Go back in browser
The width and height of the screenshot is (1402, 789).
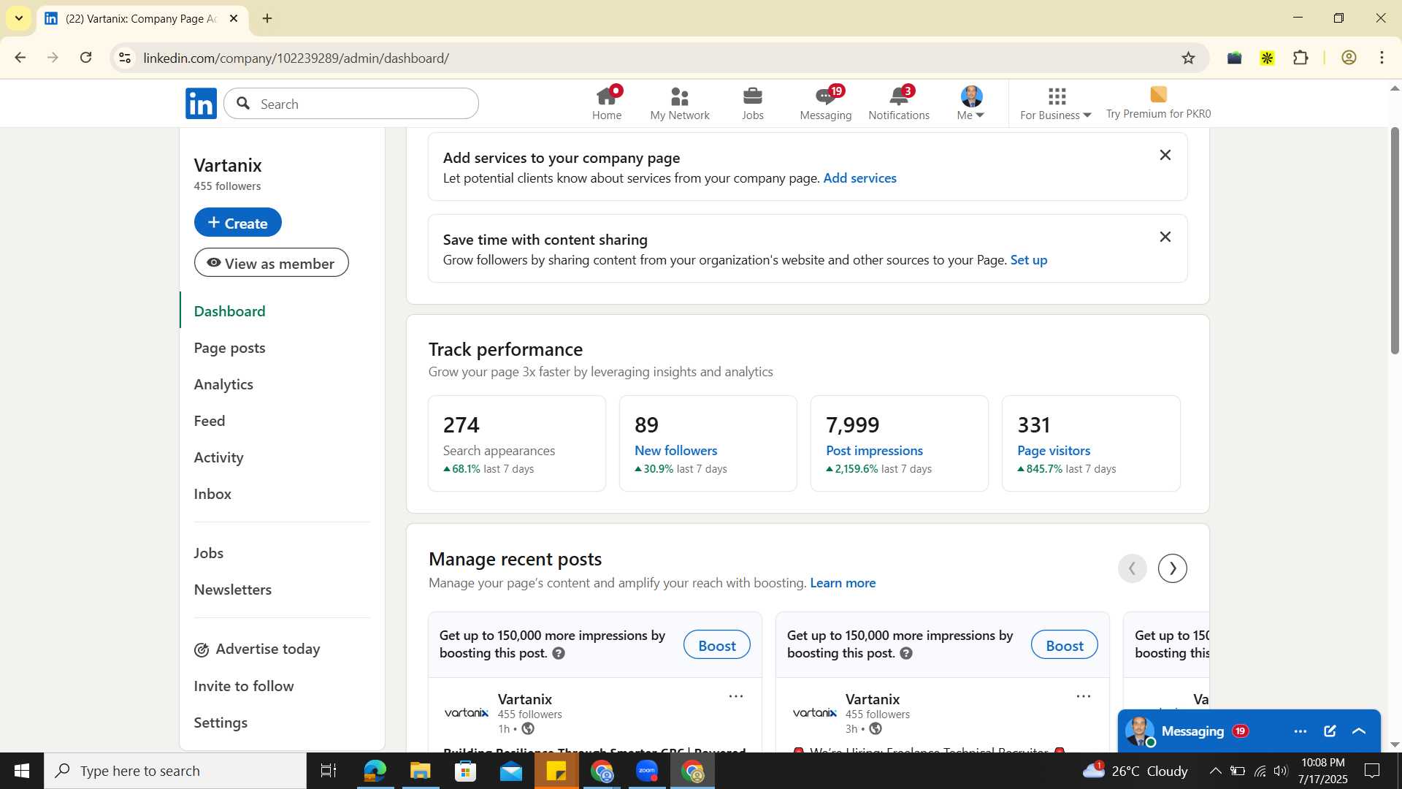click(20, 58)
